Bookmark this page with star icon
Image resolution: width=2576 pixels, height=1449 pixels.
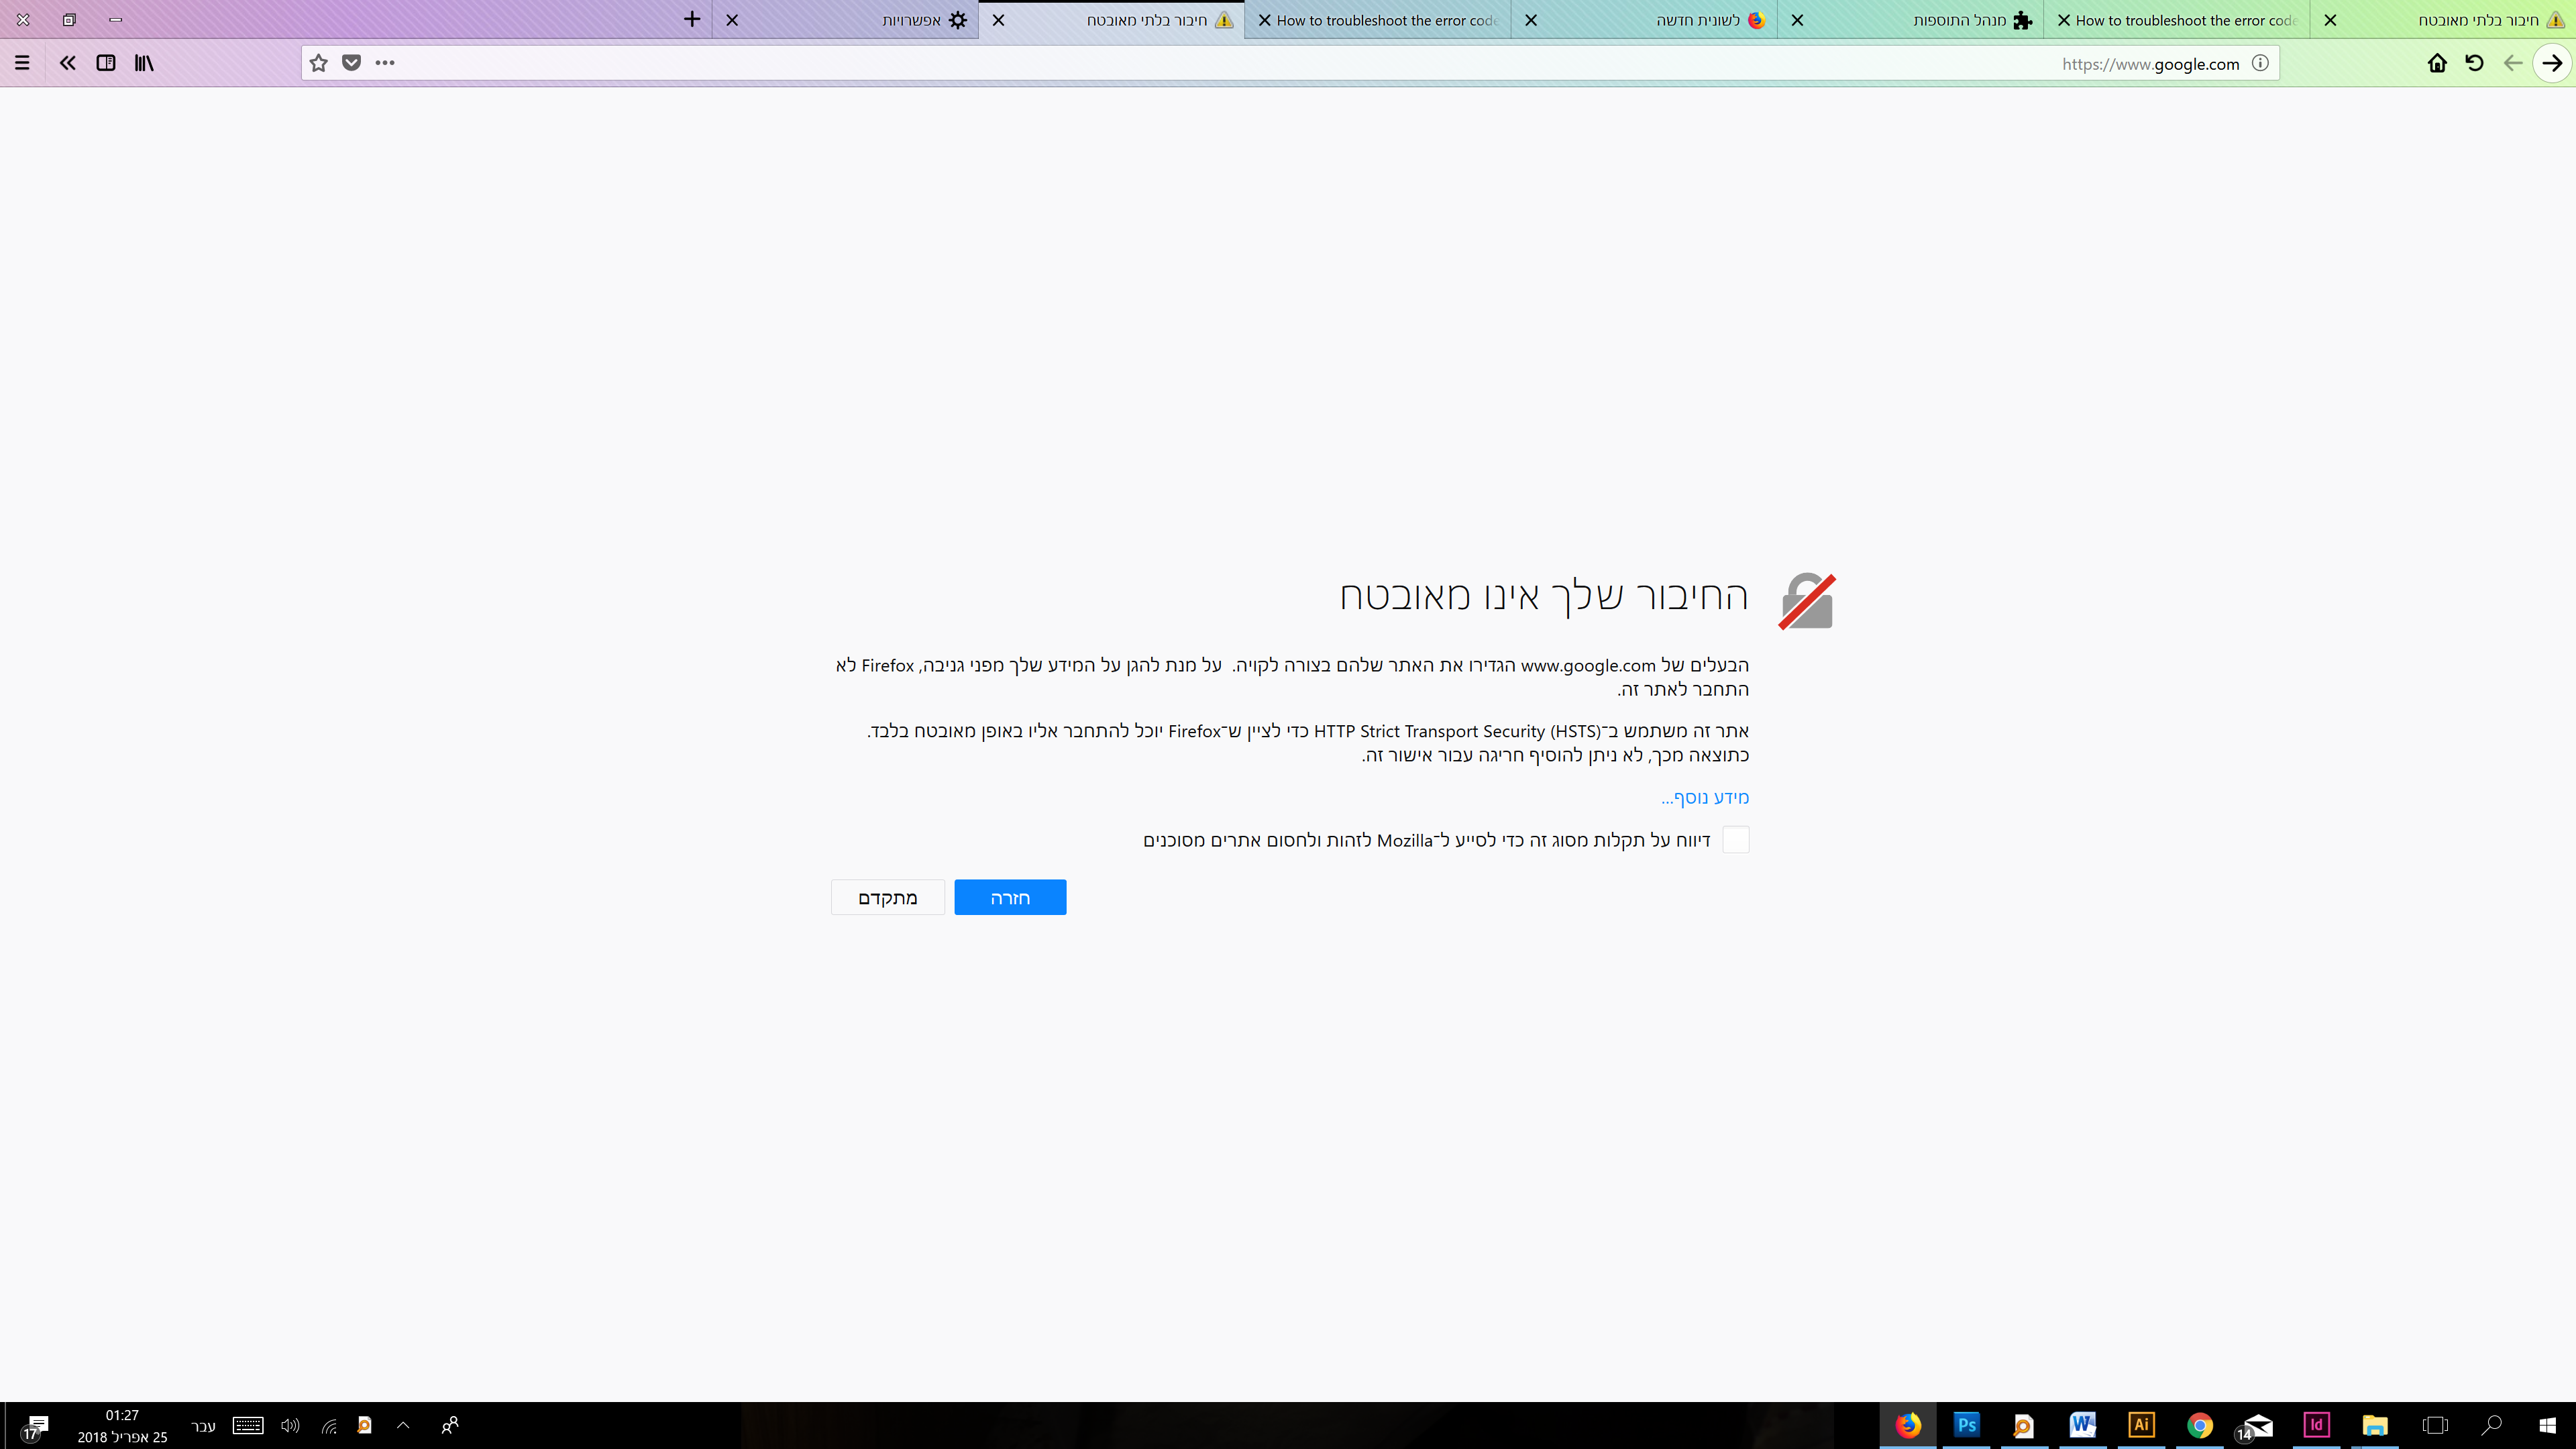pos(318,63)
